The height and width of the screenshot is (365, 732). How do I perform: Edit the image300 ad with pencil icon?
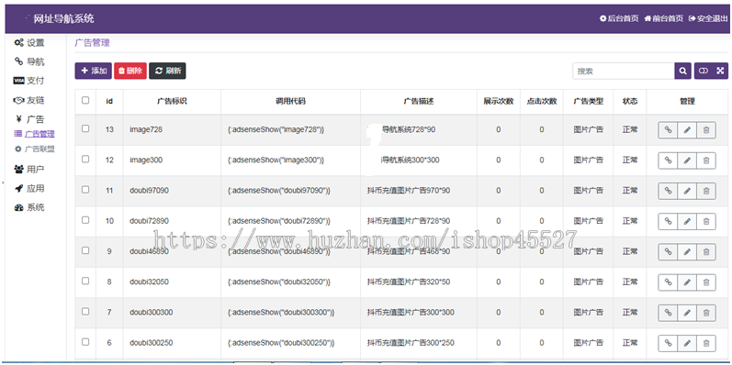(x=687, y=160)
